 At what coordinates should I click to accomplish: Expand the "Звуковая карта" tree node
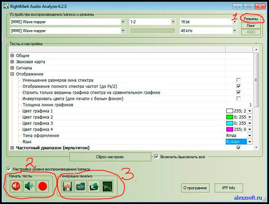[12, 61]
